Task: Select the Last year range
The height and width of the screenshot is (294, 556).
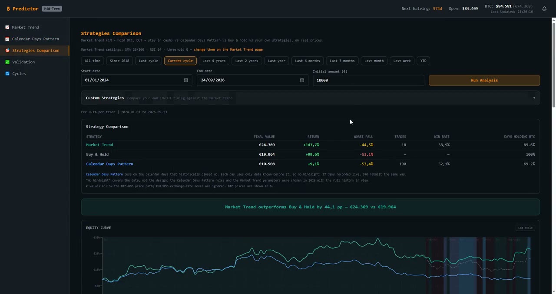Action: 277,61
